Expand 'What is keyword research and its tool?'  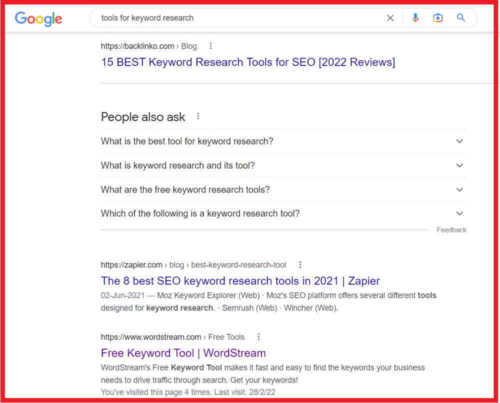(x=459, y=165)
